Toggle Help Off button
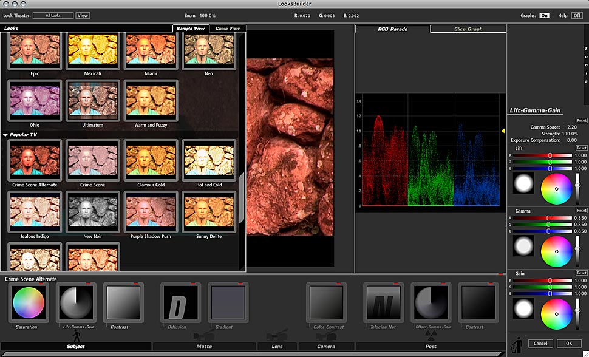The image size is (589, 357). [577, 15]
